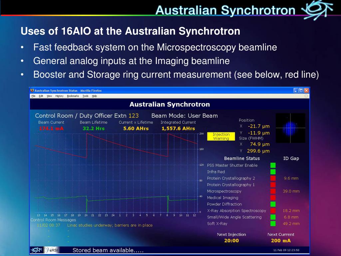Click the Next Current value 200 mA
Viewport: 341px width, 256px height.
point(281,241)
